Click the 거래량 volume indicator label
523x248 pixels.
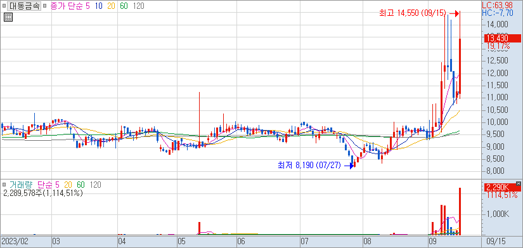21,185
